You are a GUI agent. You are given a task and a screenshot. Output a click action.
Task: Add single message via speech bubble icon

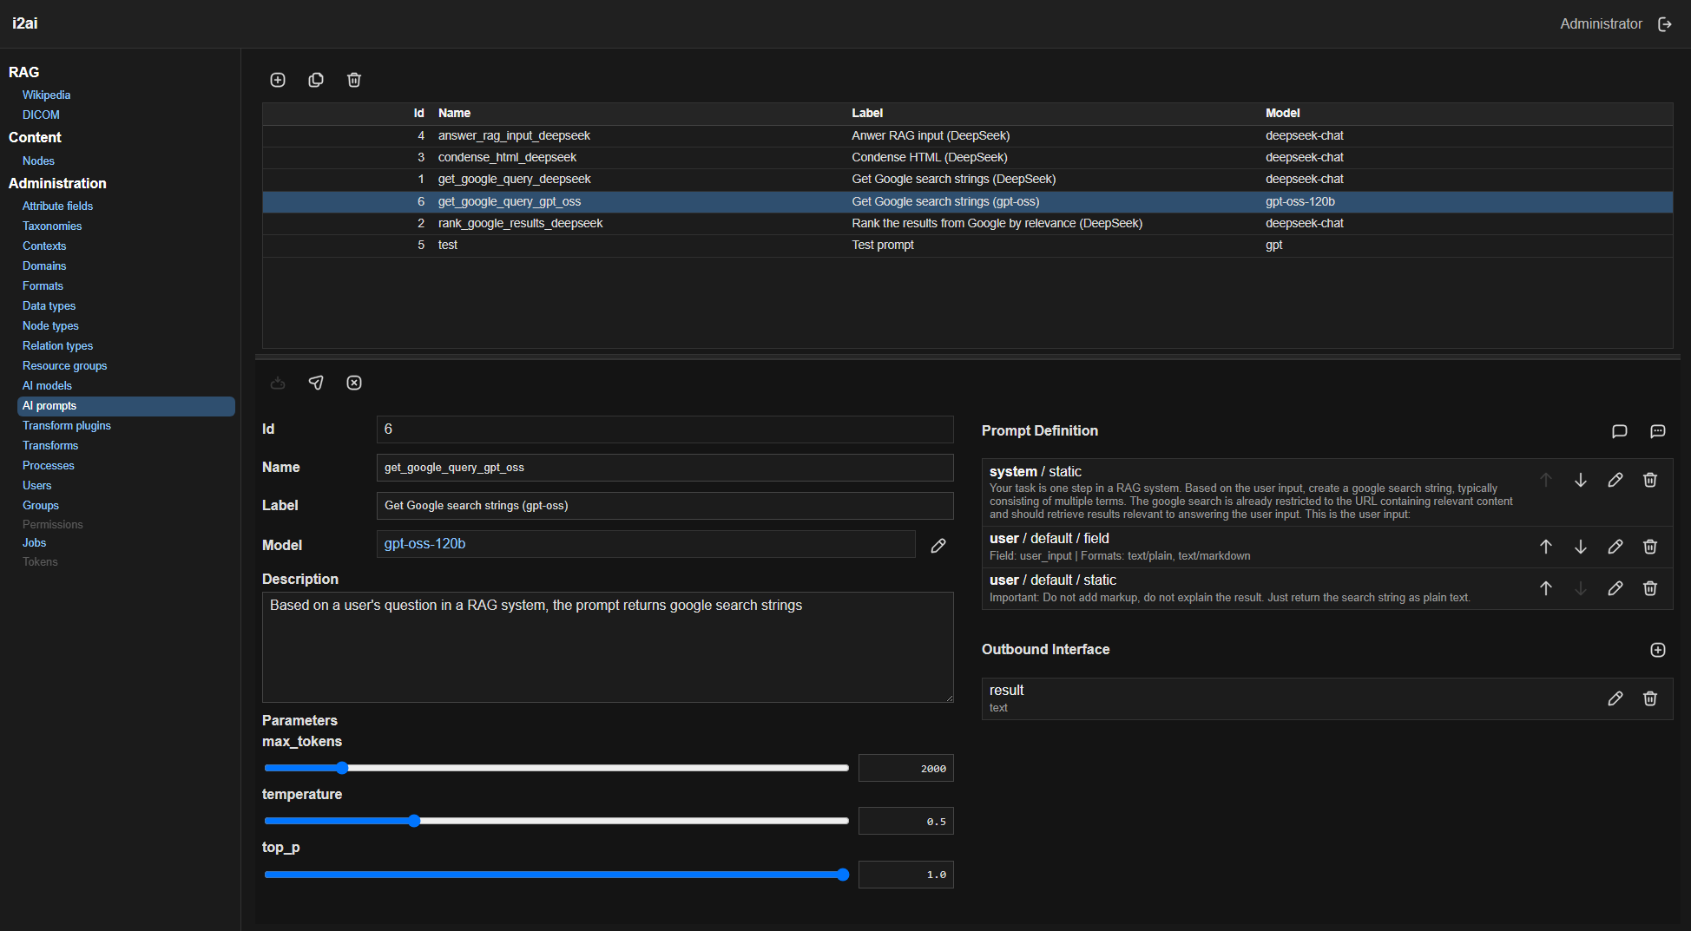pyautogui.click(x=1620, y=431)
